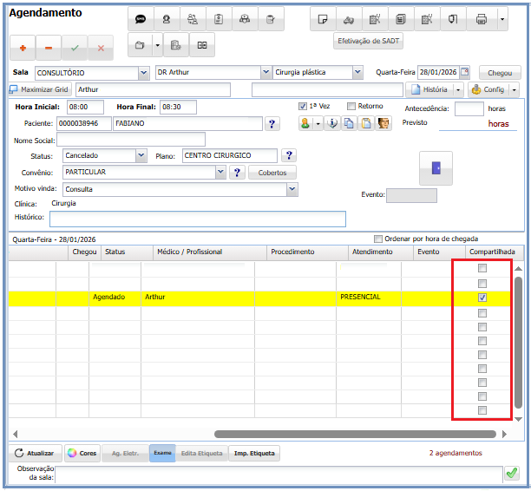This screenshot has width=531, height=491.
Task: Open the Cores color wheel button
Action: (x=82, y=453)
